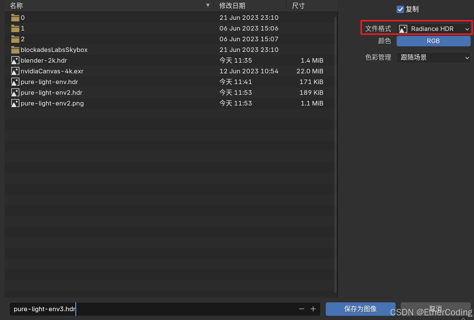474x320 pixels.
Task: Select file pure-light-env2.png
Action: click(x=52, y=103)
